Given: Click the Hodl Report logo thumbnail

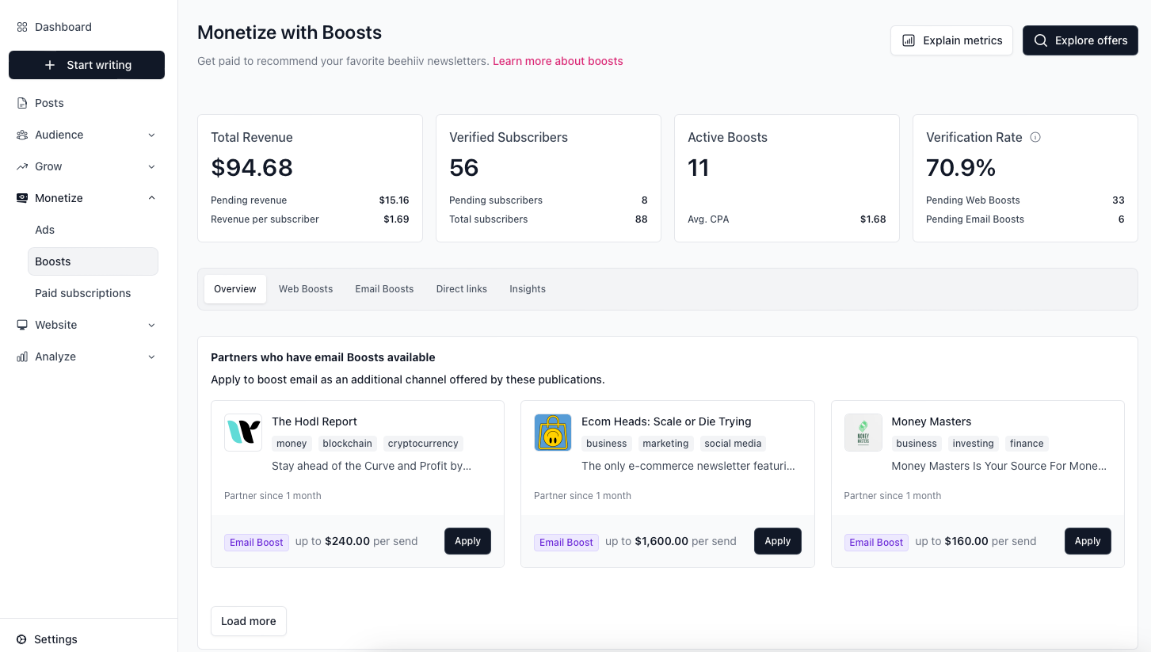Looking at the screenshot, I should tap(243, 433).
